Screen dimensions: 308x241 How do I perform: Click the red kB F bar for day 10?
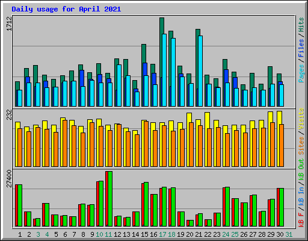coord(97,204)
